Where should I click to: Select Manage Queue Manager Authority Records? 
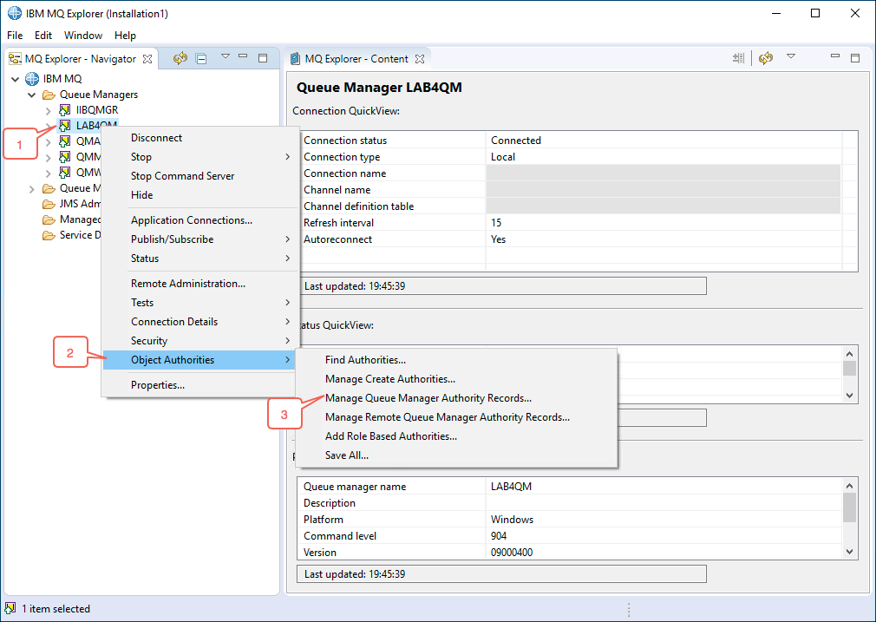click(x=456, y=398)
